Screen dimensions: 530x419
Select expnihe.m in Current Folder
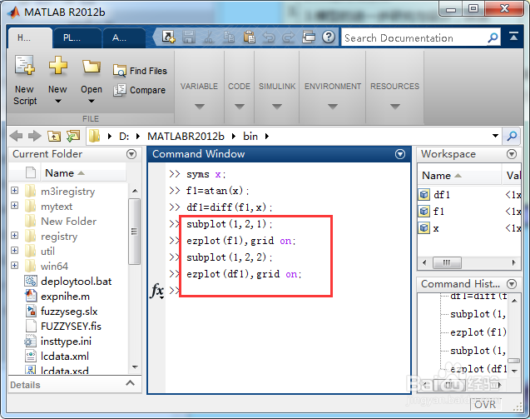tap(65, 297)
